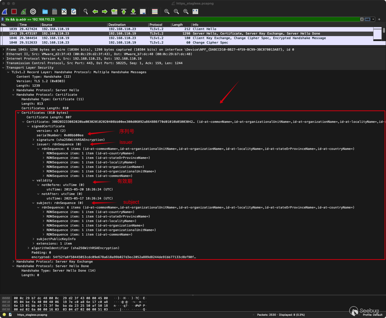Stop the running packet capture
The width and height of the screenshot is (386, 318).
pyautogui.click(x=14, y=12)
